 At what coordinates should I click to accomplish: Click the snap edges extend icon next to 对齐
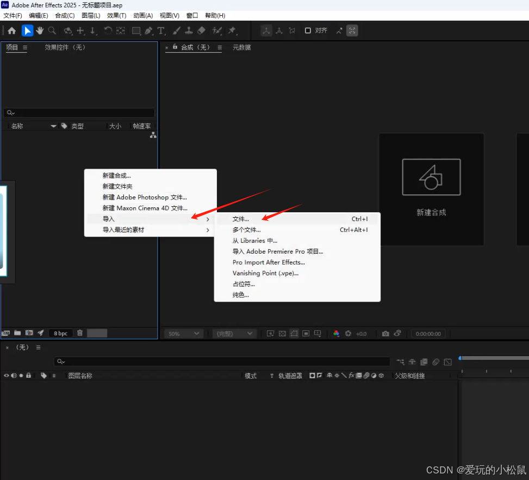(x=339, y=30)
